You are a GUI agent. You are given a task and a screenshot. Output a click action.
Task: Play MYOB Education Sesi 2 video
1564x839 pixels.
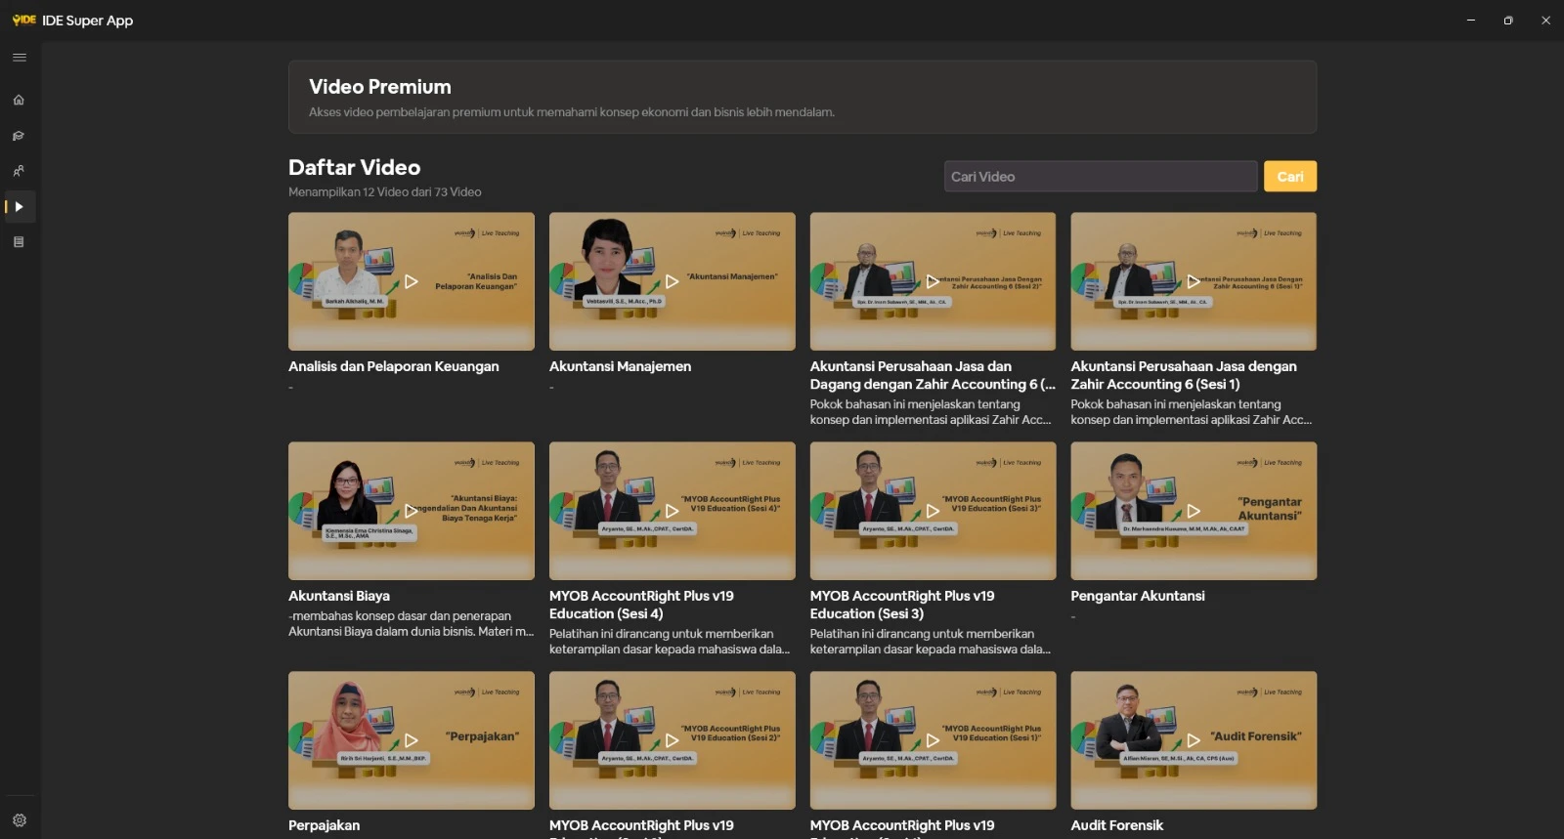pos(673,740)
